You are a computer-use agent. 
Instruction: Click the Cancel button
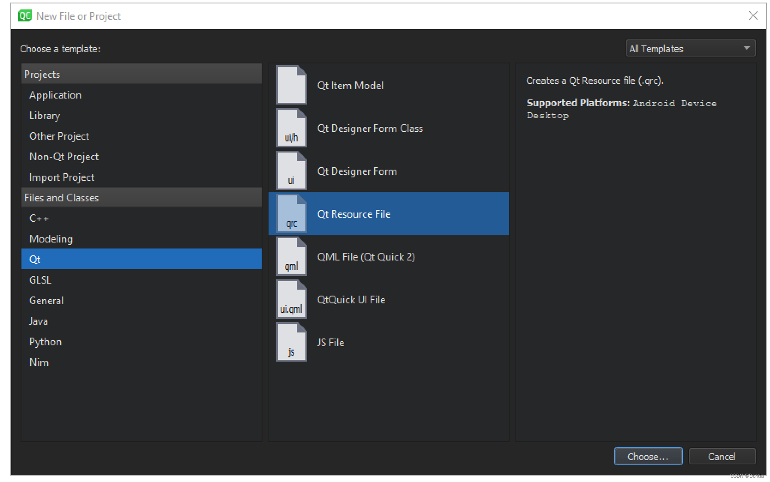722,457
